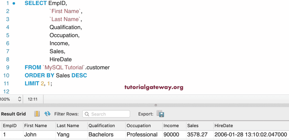This screenshot has width=289, height=140.
Task: Click line number 7 in the gutter
Action: tap(8, 51)
